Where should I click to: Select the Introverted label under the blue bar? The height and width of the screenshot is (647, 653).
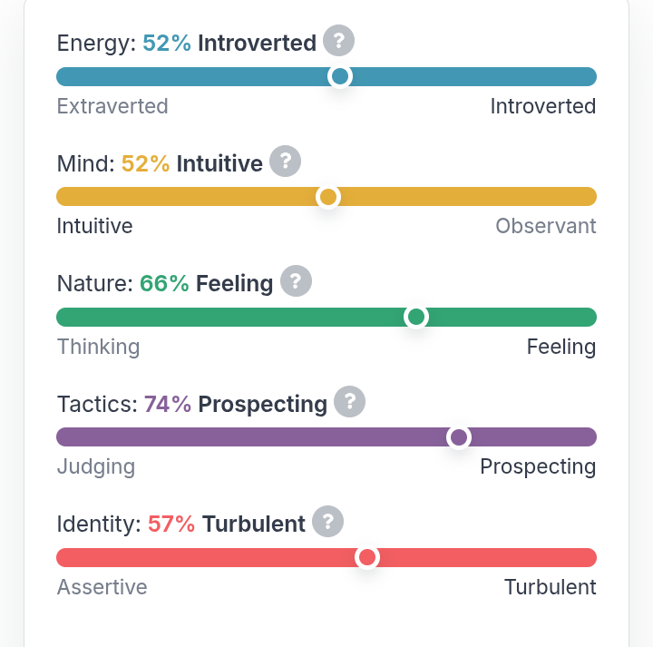[543, 106]
